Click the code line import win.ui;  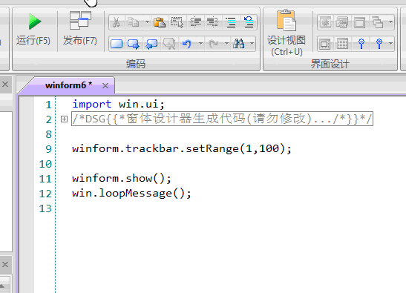pyautogui.click(x=118, y=105)
